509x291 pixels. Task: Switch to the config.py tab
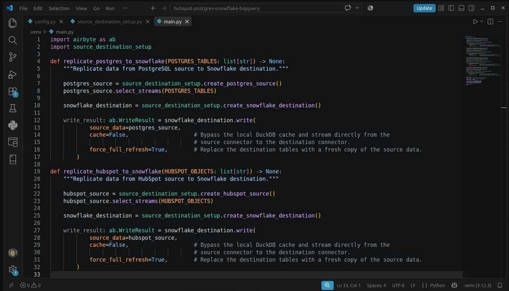pyautogui.click(x=45, y=21)
